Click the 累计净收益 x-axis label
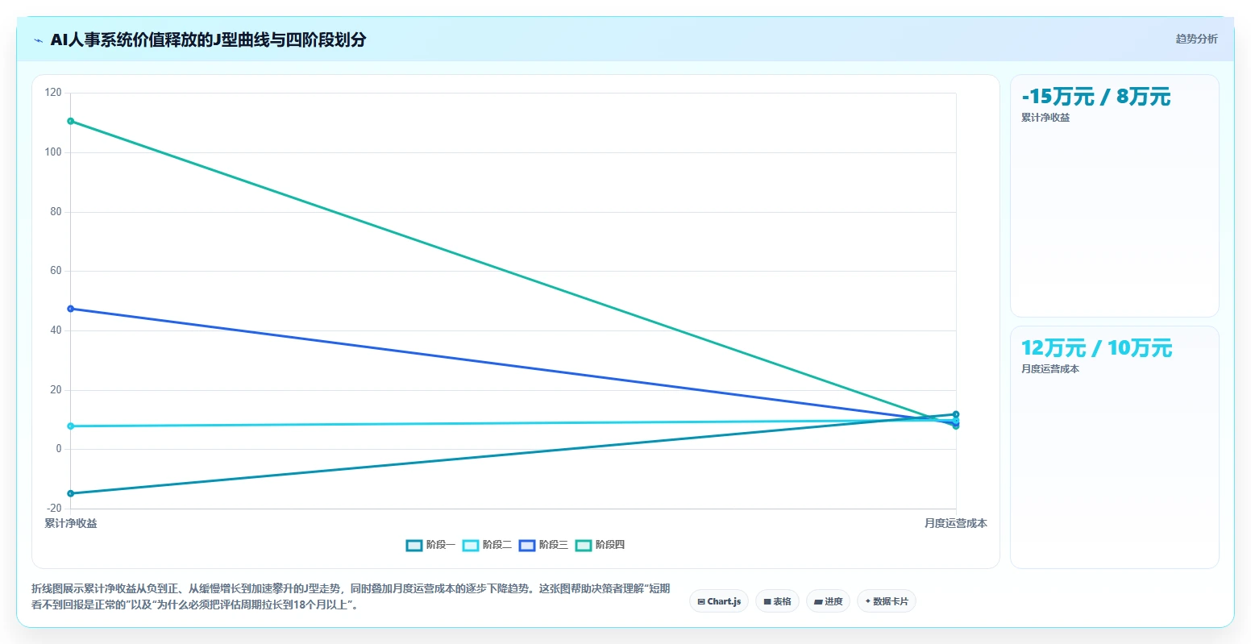Image resolution: width=1251 pixels, height=644 pixels. pos(71,524)
